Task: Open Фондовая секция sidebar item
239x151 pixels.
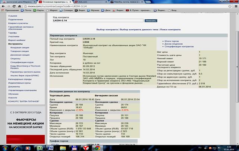Action: [20, 47]
